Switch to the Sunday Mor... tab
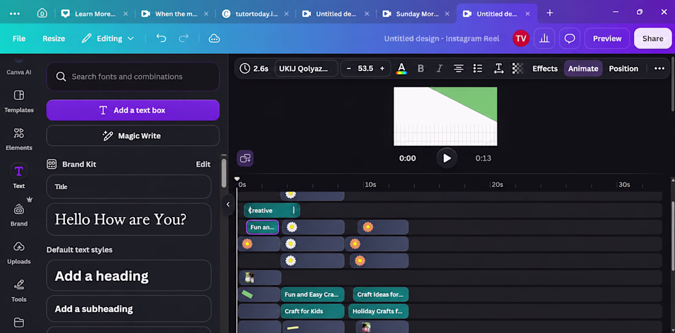Image resolution: width=675 pixels, height=333 pixels. (x=416, y=13)
